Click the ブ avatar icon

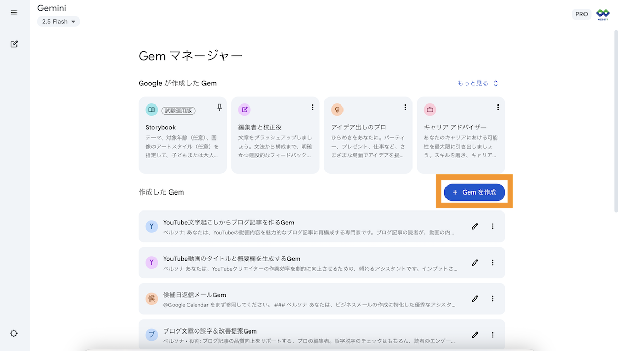click(151, 335)
